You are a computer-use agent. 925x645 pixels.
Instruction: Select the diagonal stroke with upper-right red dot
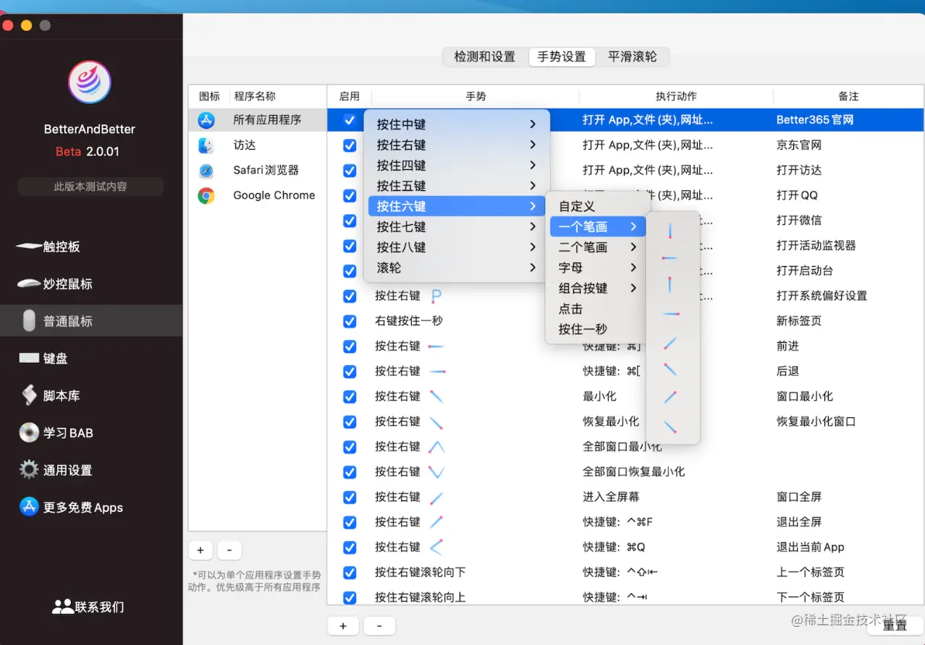(671, 397)
